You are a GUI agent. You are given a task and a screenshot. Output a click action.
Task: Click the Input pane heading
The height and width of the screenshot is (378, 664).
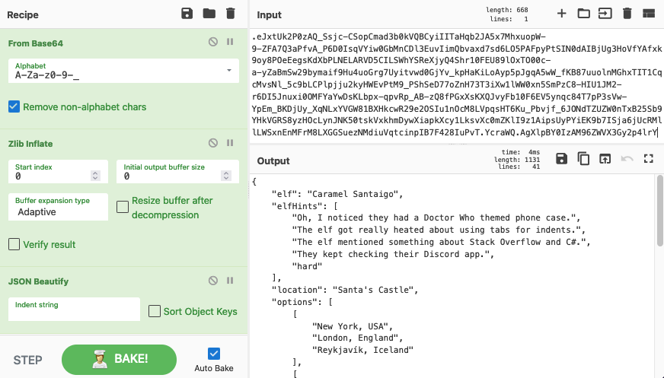pyautogui.click(x=269, y=14)
